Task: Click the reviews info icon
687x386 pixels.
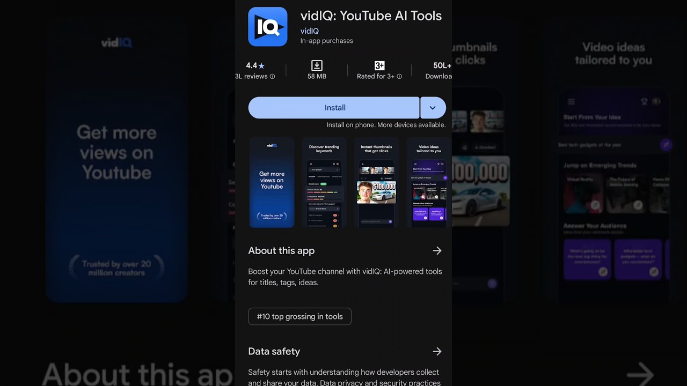Action: 272,77
